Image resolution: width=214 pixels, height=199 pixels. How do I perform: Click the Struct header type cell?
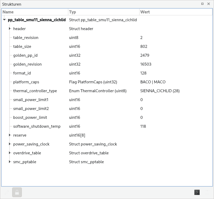click(x=81, y=29)
